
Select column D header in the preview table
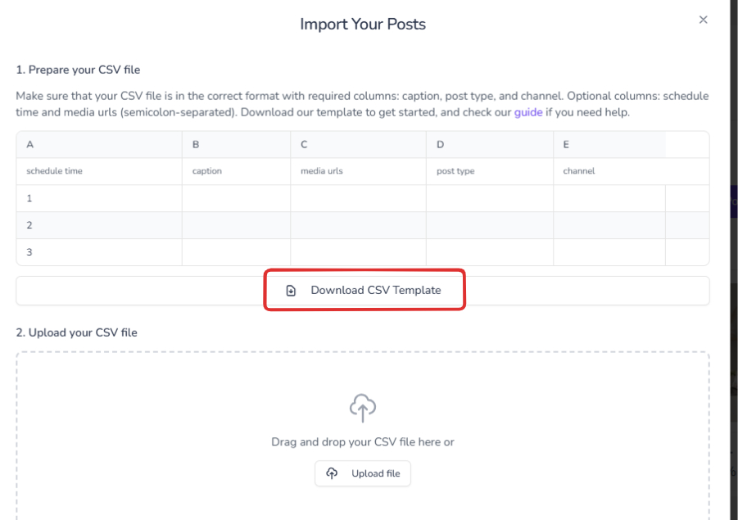(x=440, y=145)
